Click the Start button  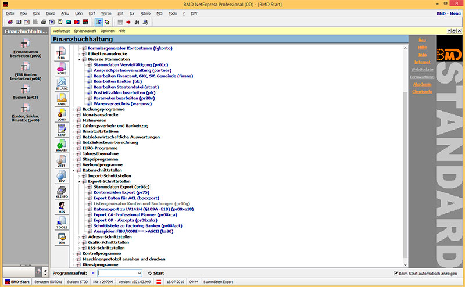(156, 273)
